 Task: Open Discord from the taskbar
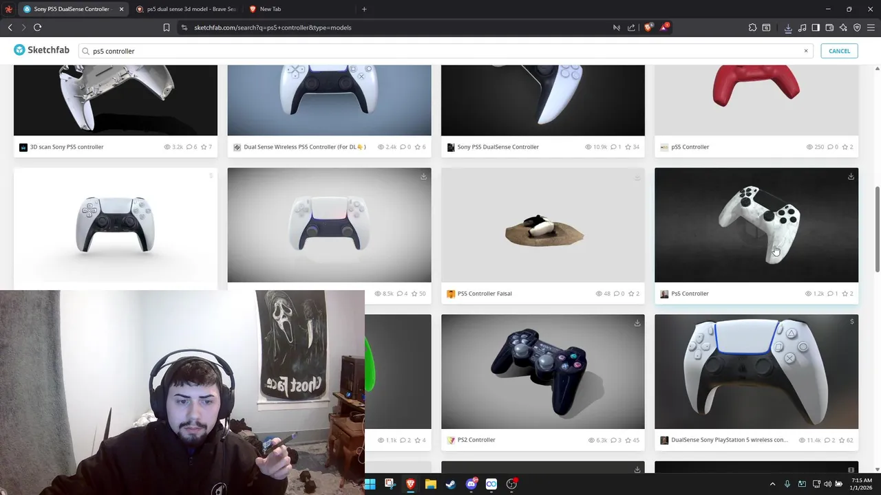[x=471, y=484]
